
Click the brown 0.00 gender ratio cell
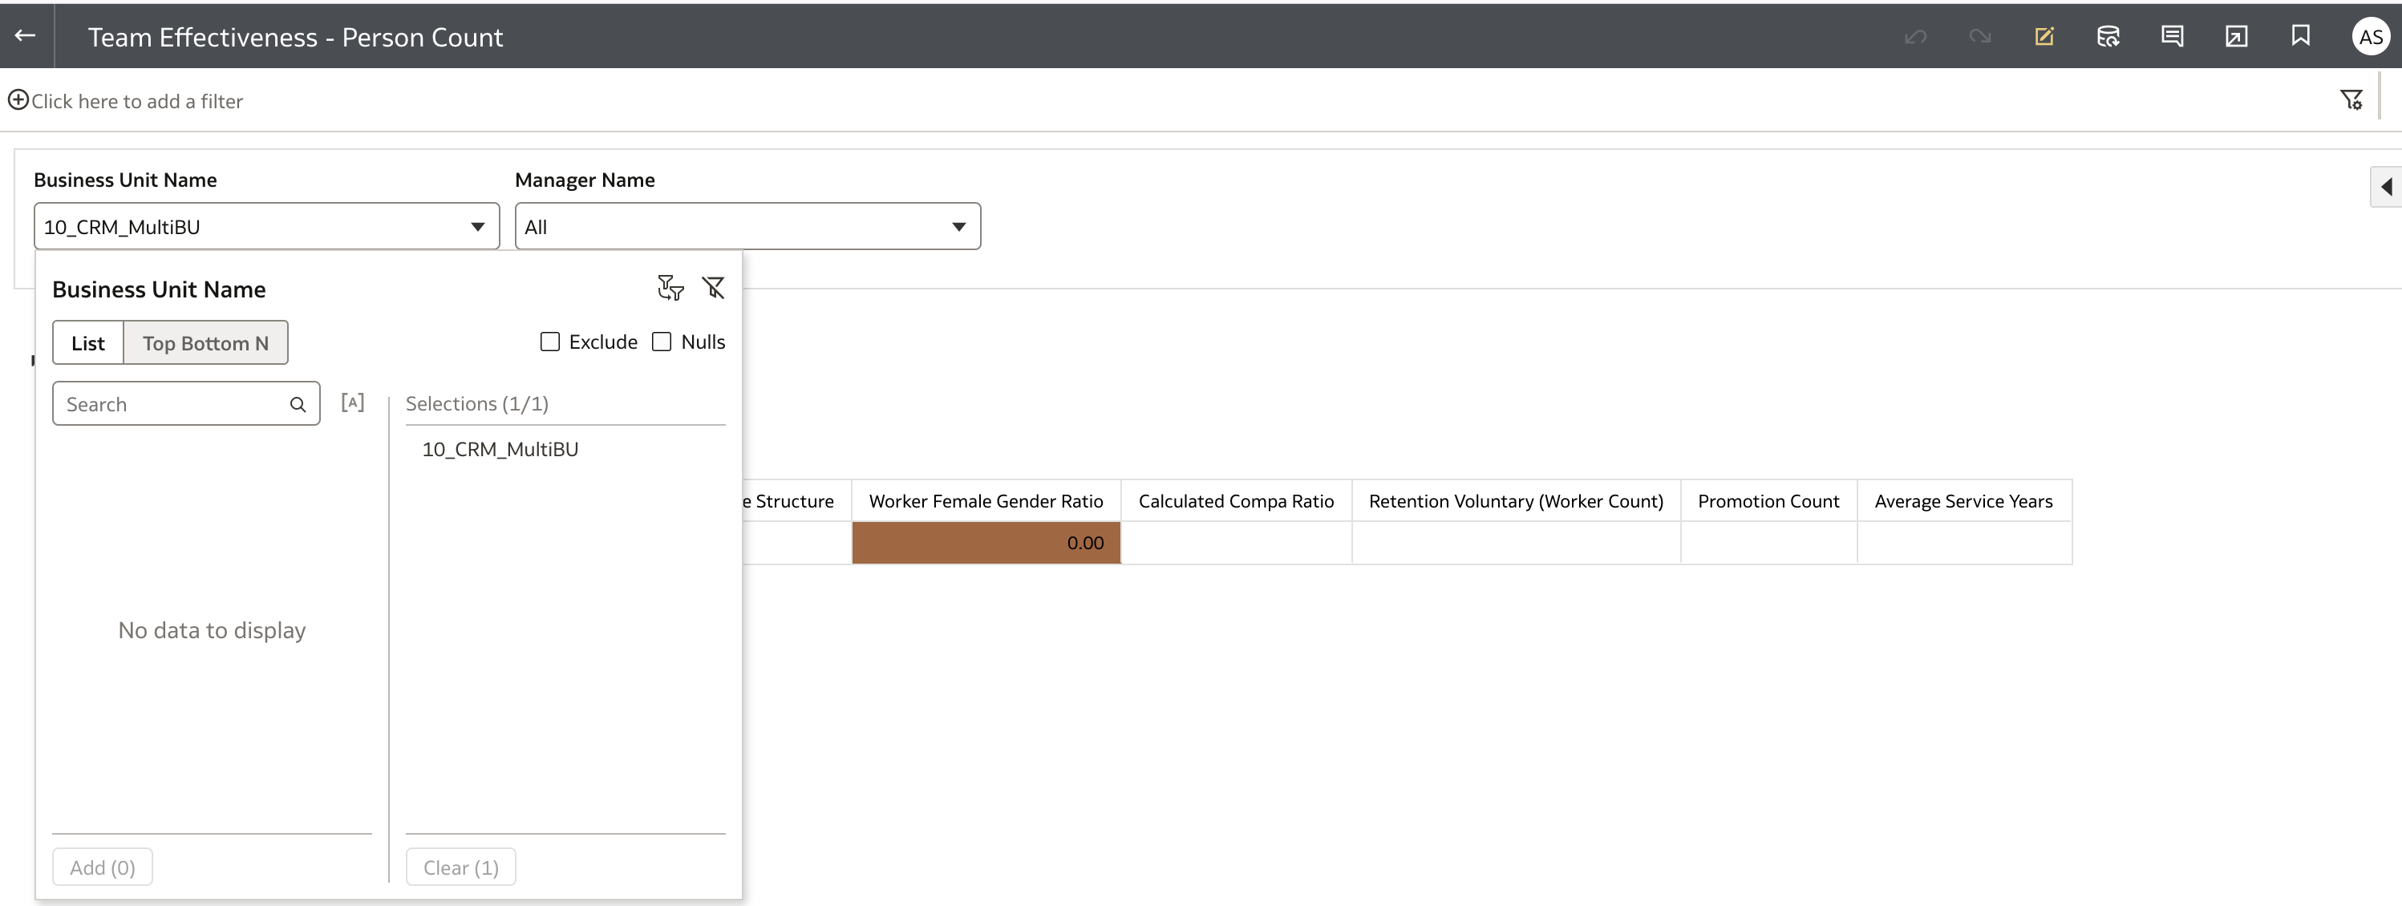coord(986,543)
